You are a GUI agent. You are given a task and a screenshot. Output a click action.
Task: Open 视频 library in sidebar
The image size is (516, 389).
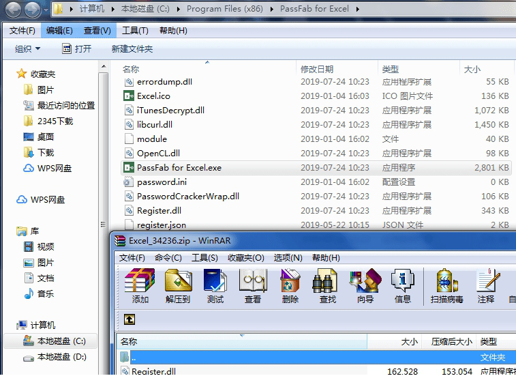38,246
